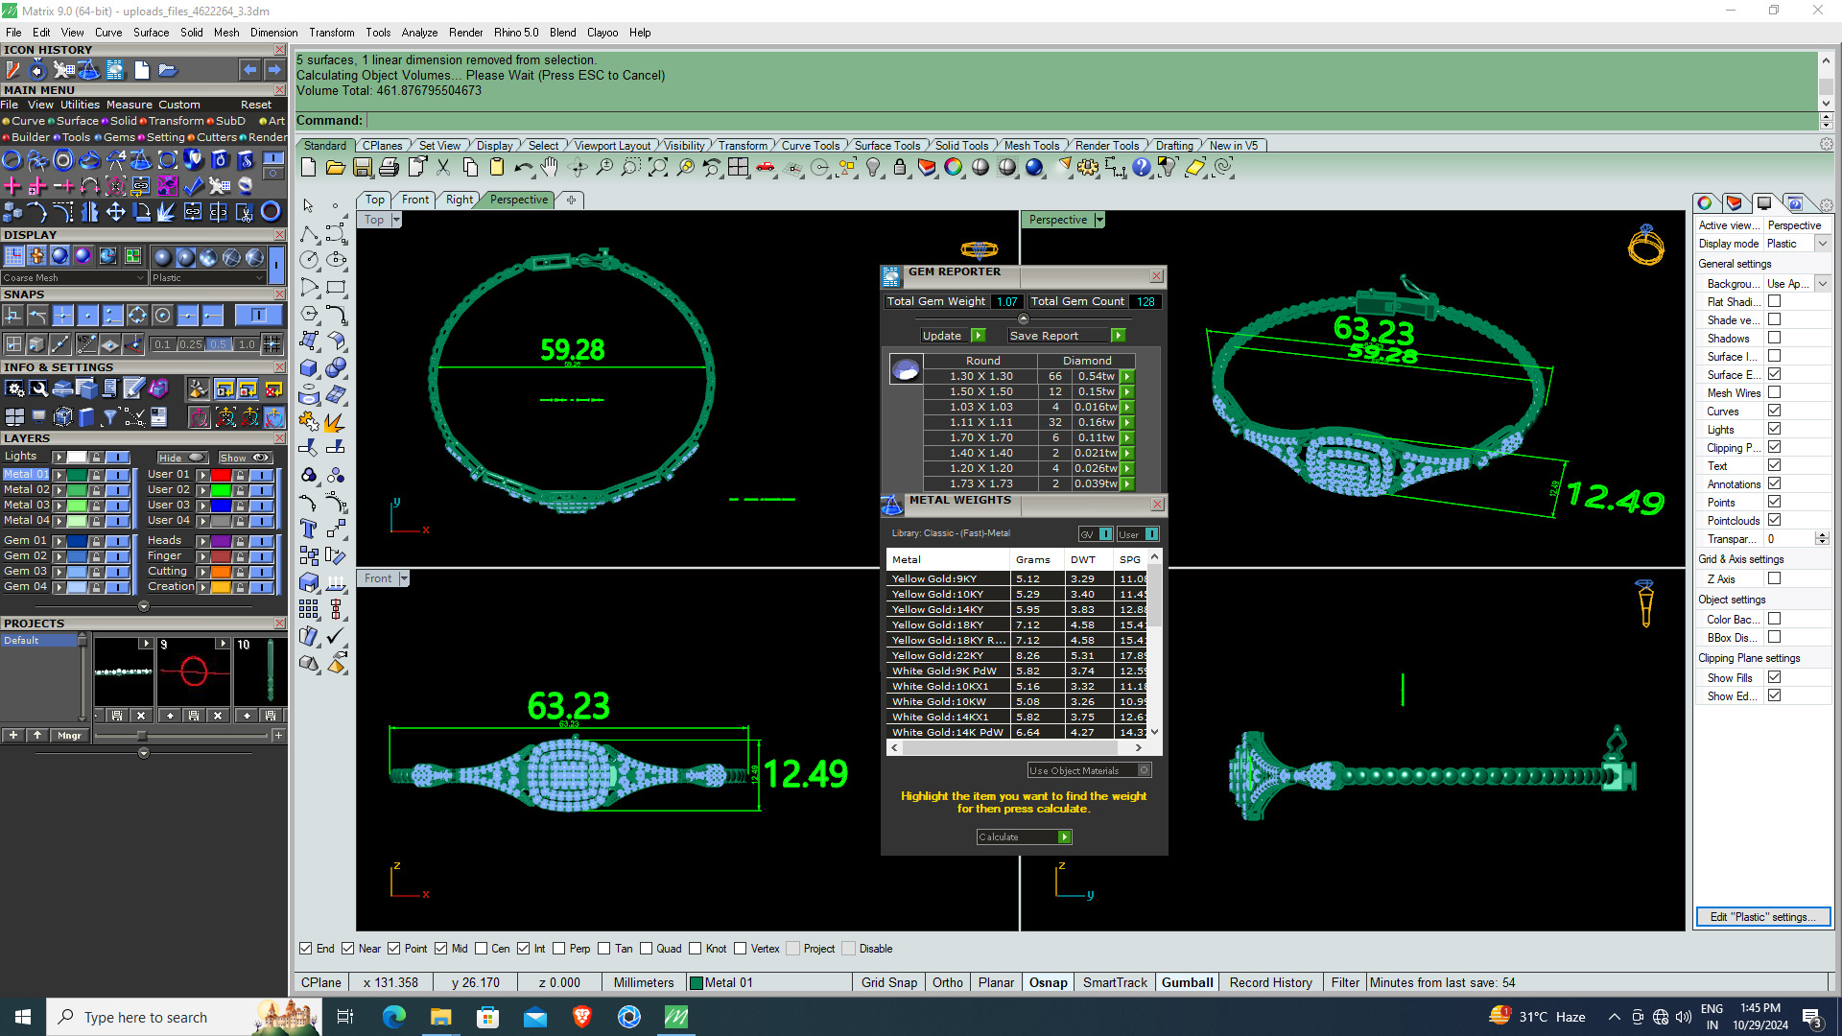Click the Undo arrow icon
Screen dimensions: 1842x1036
tap(523, 167)
